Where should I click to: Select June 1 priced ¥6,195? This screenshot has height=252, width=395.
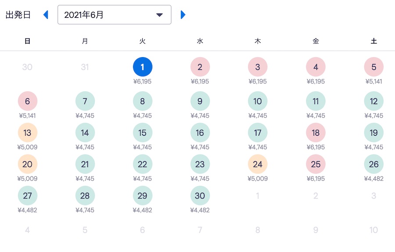point(143,67)
